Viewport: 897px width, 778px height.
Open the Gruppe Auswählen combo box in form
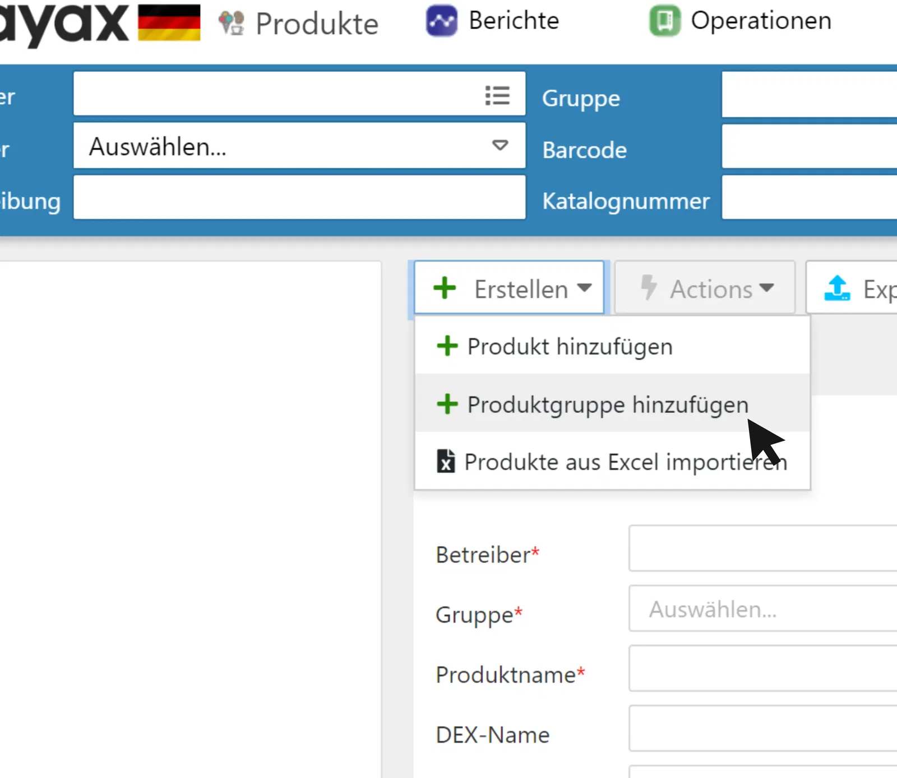coord(762,609)
